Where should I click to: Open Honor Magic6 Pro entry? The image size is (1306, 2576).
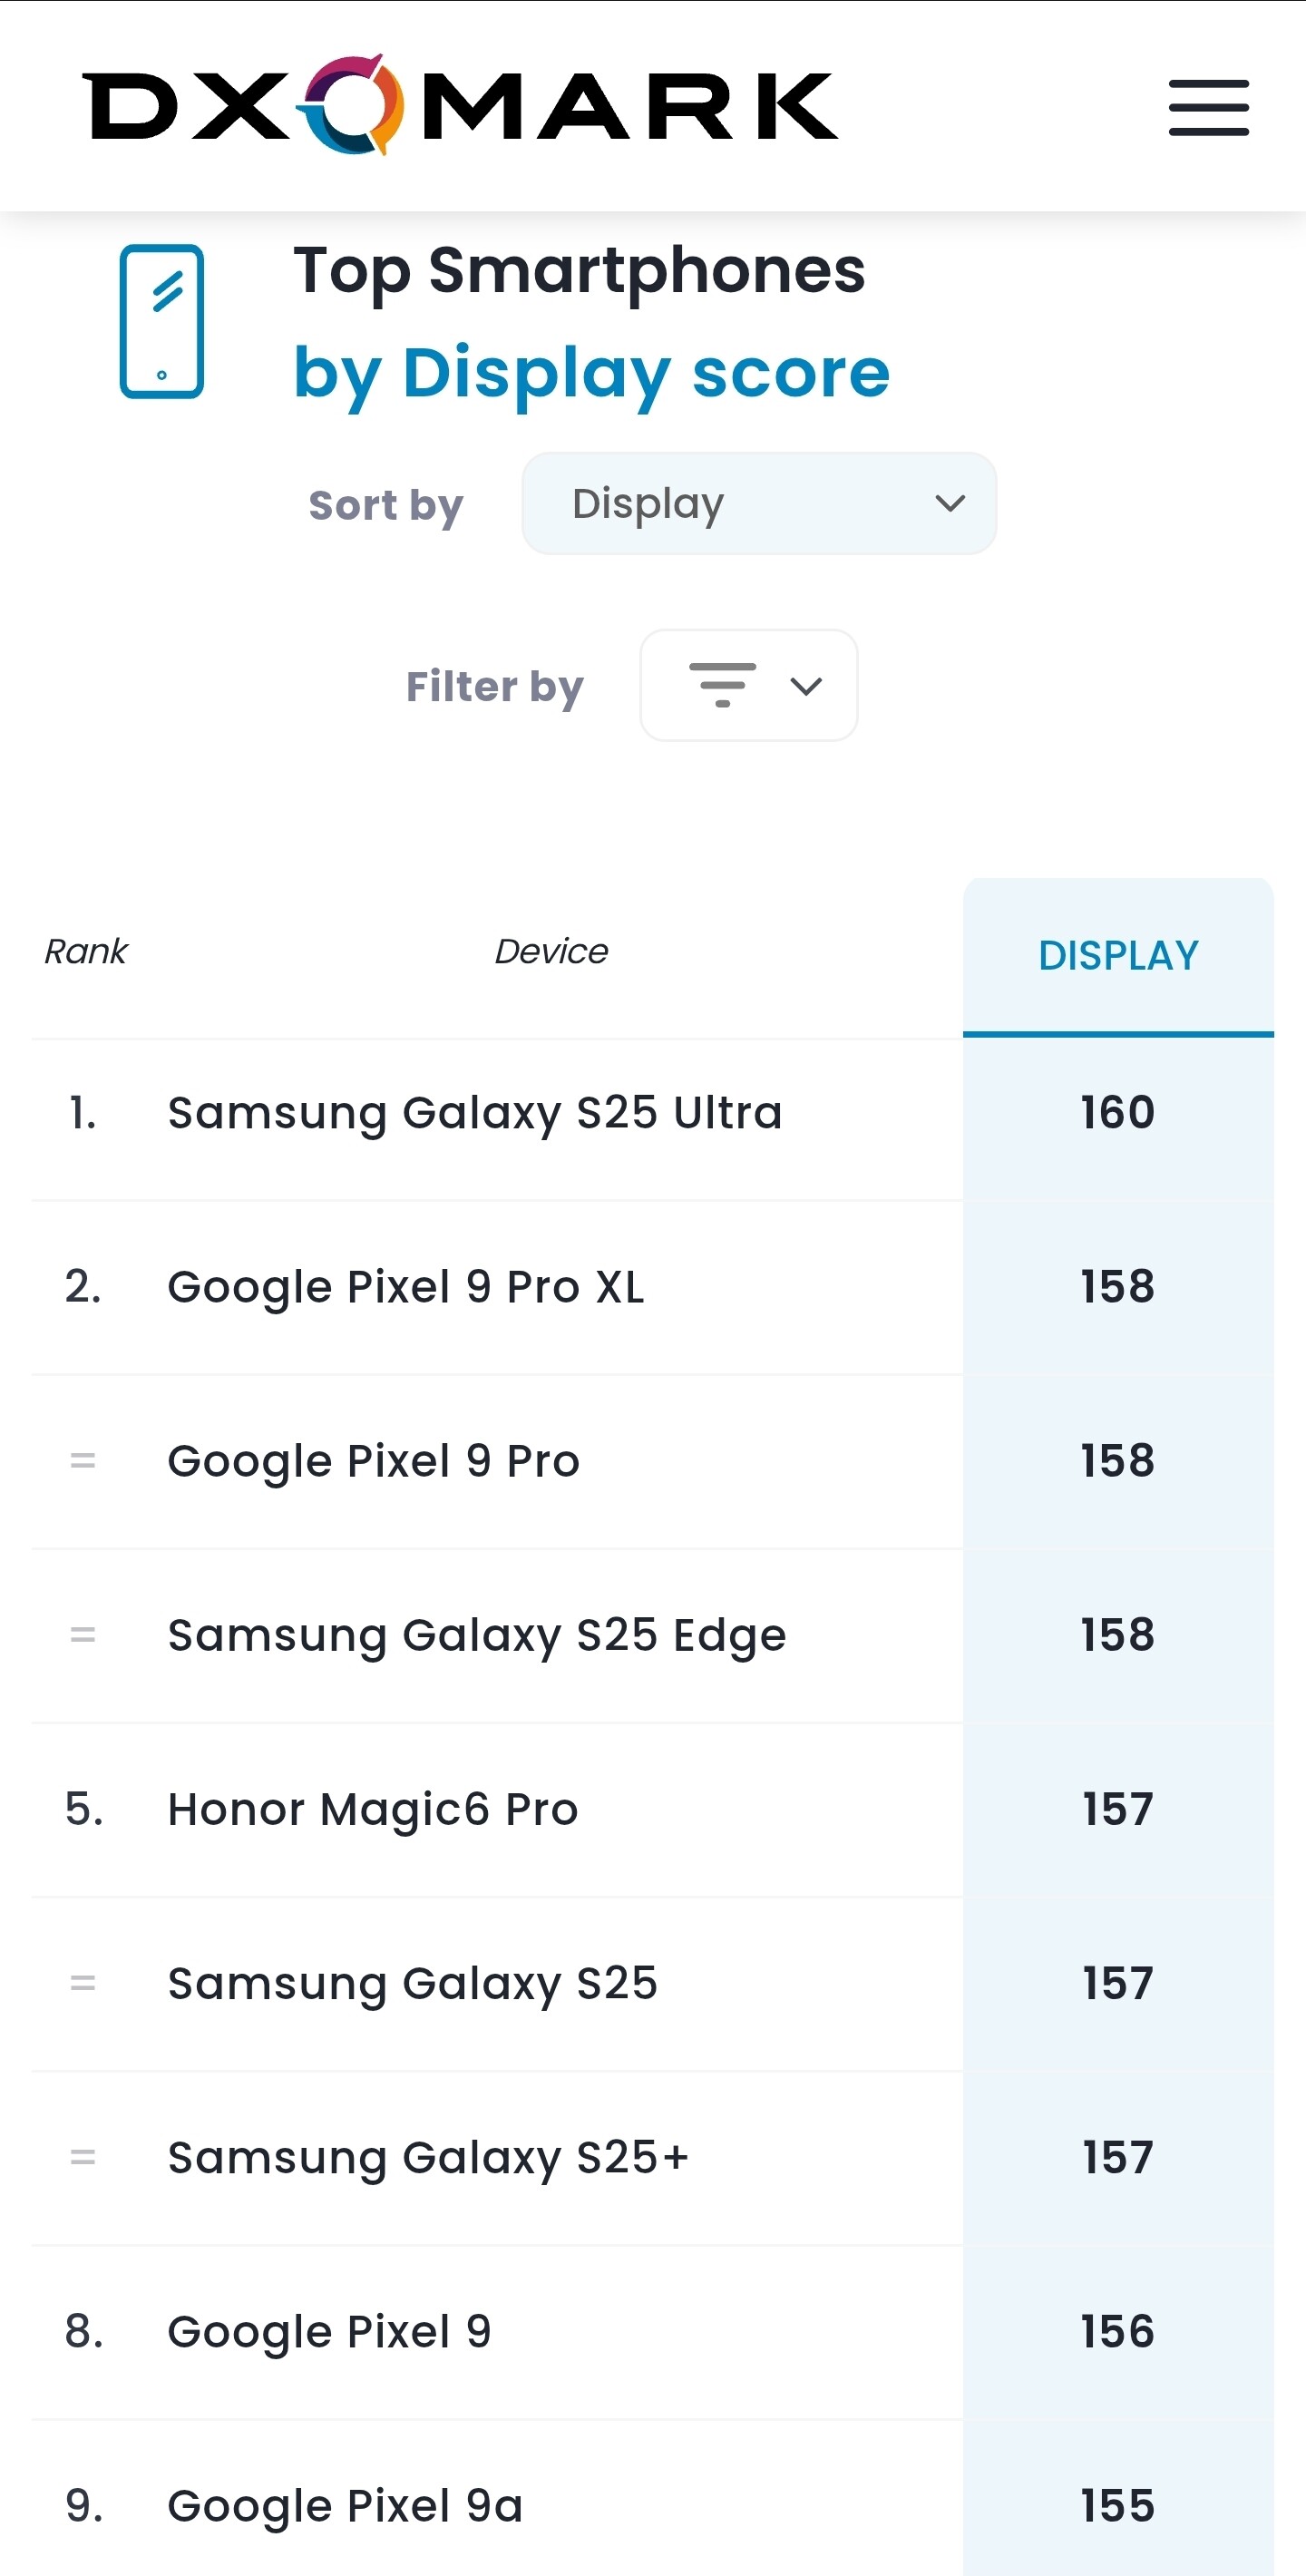372,1809
